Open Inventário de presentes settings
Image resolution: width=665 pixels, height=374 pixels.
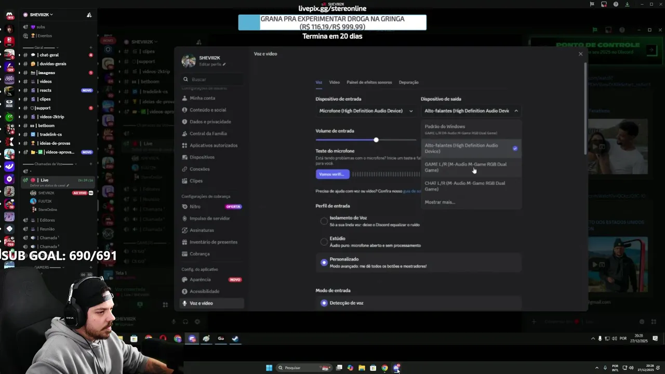(x=212, y=242)
